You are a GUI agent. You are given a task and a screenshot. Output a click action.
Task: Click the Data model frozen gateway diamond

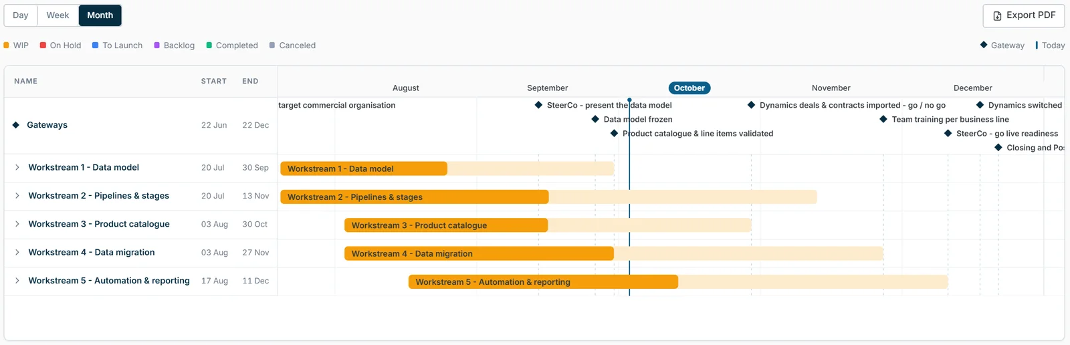point(595,119)
